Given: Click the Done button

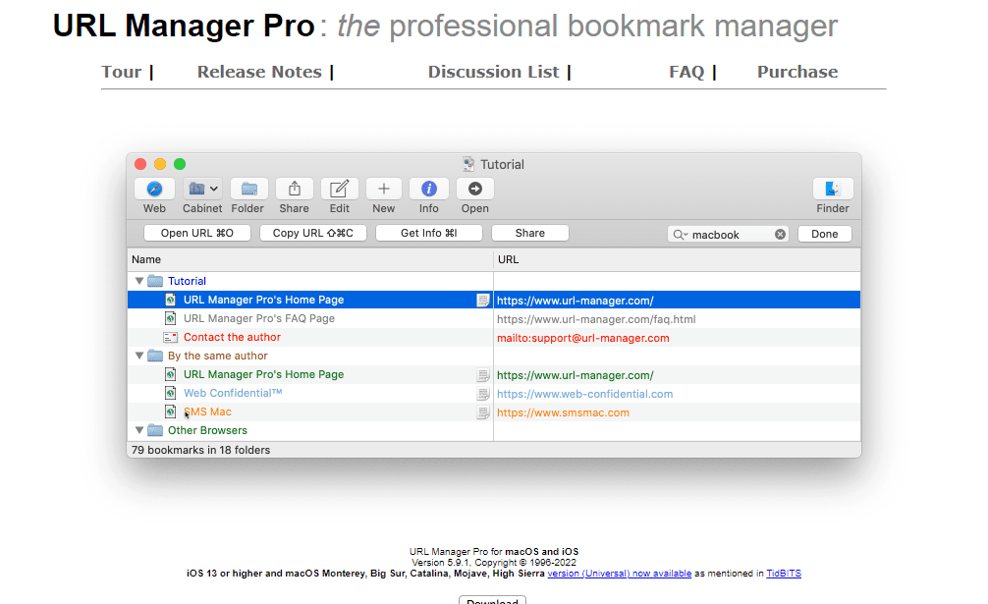Looking at the screenshot, I should click(x=825, y=234).
